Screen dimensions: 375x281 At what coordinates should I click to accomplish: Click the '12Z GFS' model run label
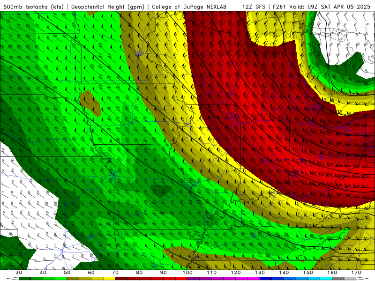coord(254,7)
